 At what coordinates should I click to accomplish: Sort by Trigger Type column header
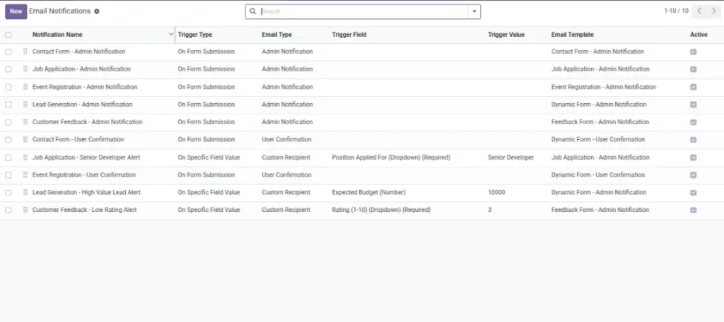(x=195, y=35)
